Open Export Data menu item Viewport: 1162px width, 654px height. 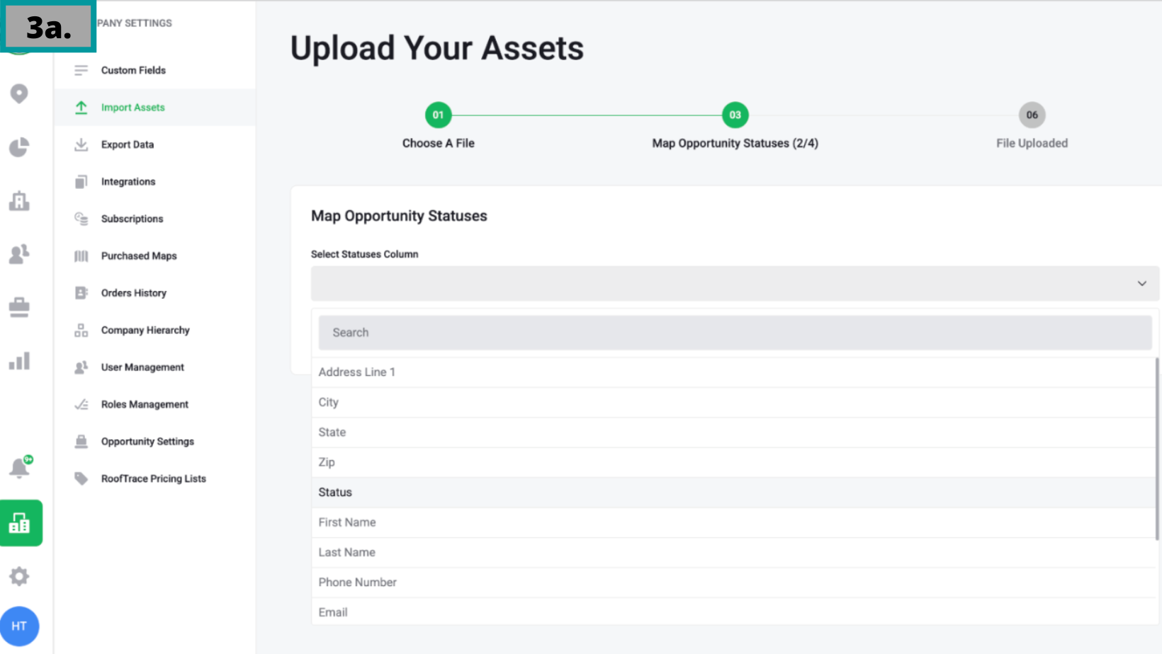tap(128, 144)
